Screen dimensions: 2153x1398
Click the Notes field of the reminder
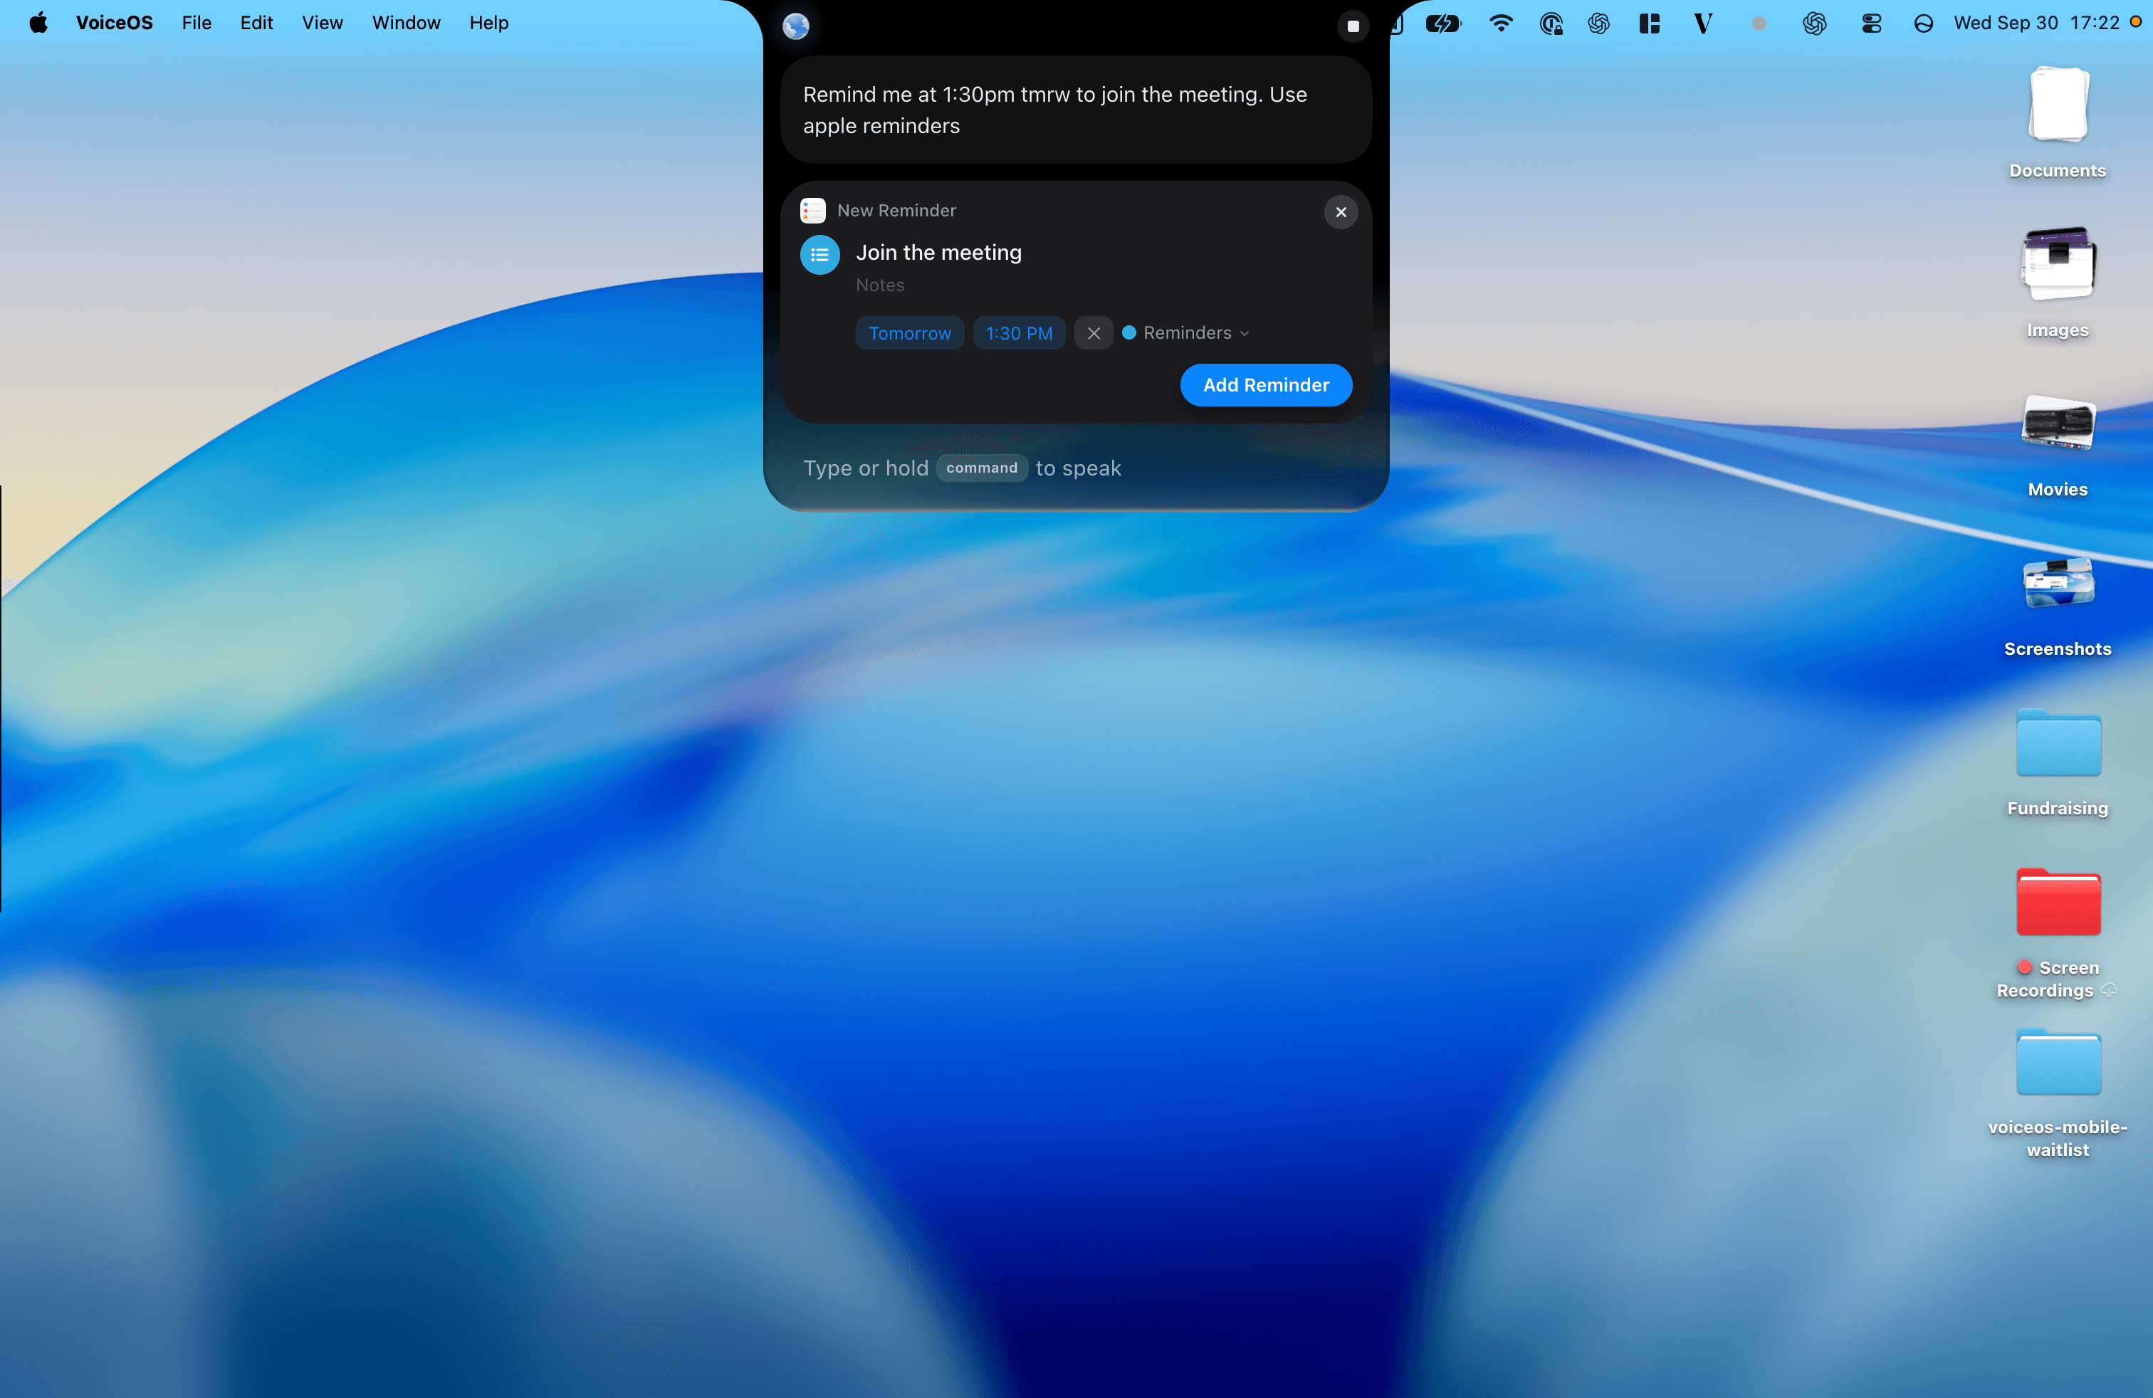(879, 285)
